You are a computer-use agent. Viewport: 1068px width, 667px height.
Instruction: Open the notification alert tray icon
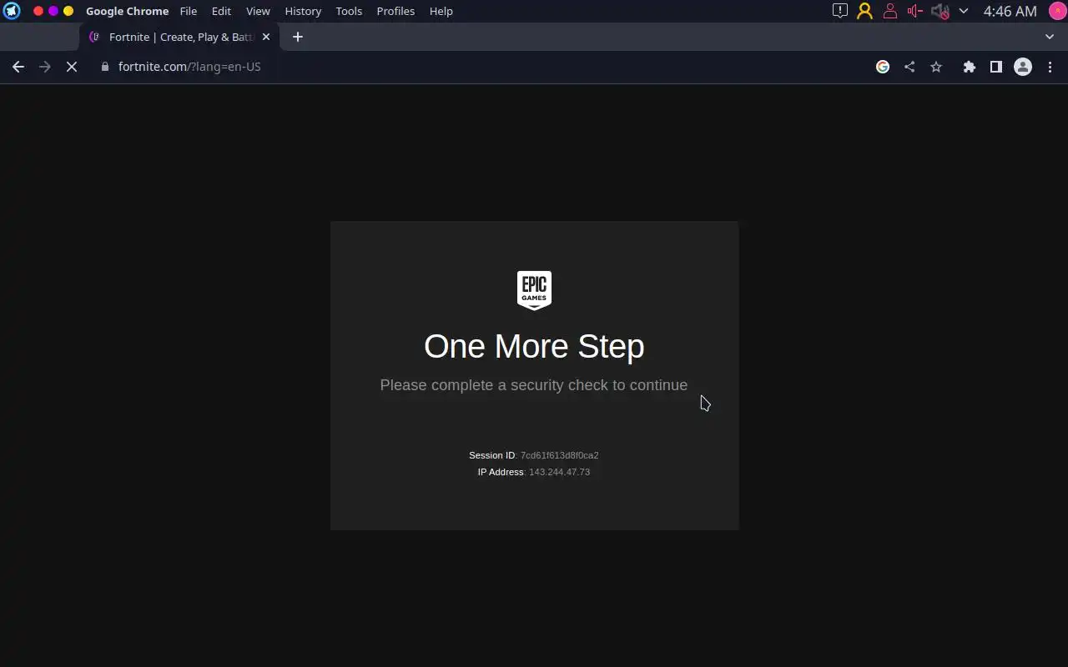click(x=840, y=11)
